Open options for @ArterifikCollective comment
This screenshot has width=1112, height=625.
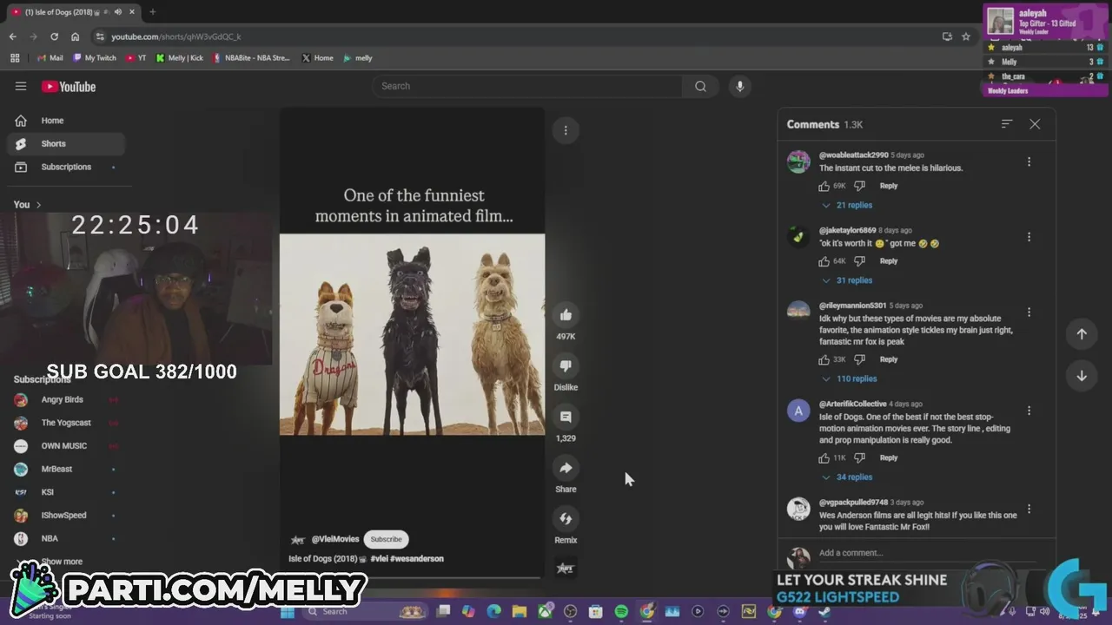1029,411
